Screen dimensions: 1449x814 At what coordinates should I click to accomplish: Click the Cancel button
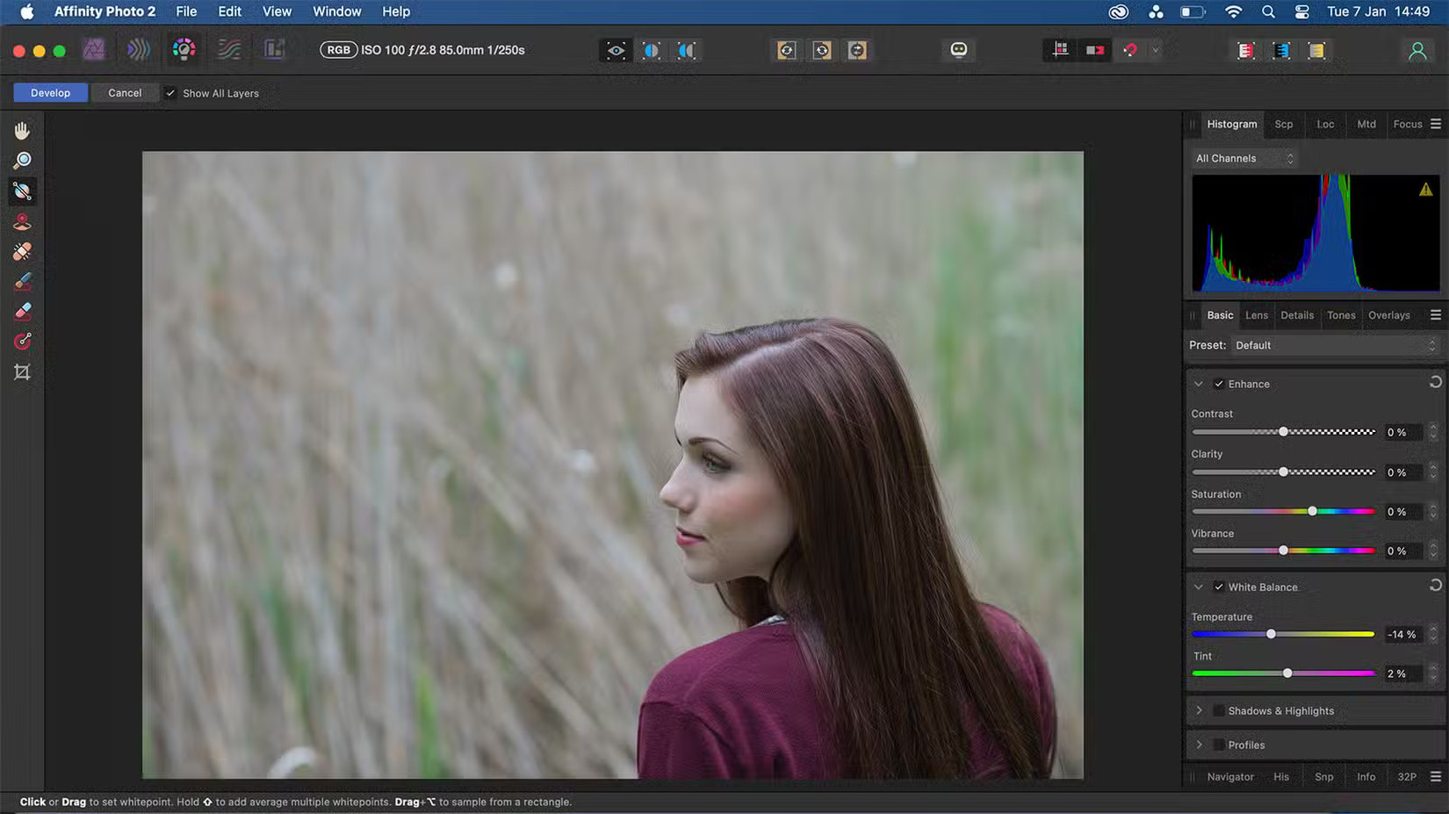click(125, 92)
